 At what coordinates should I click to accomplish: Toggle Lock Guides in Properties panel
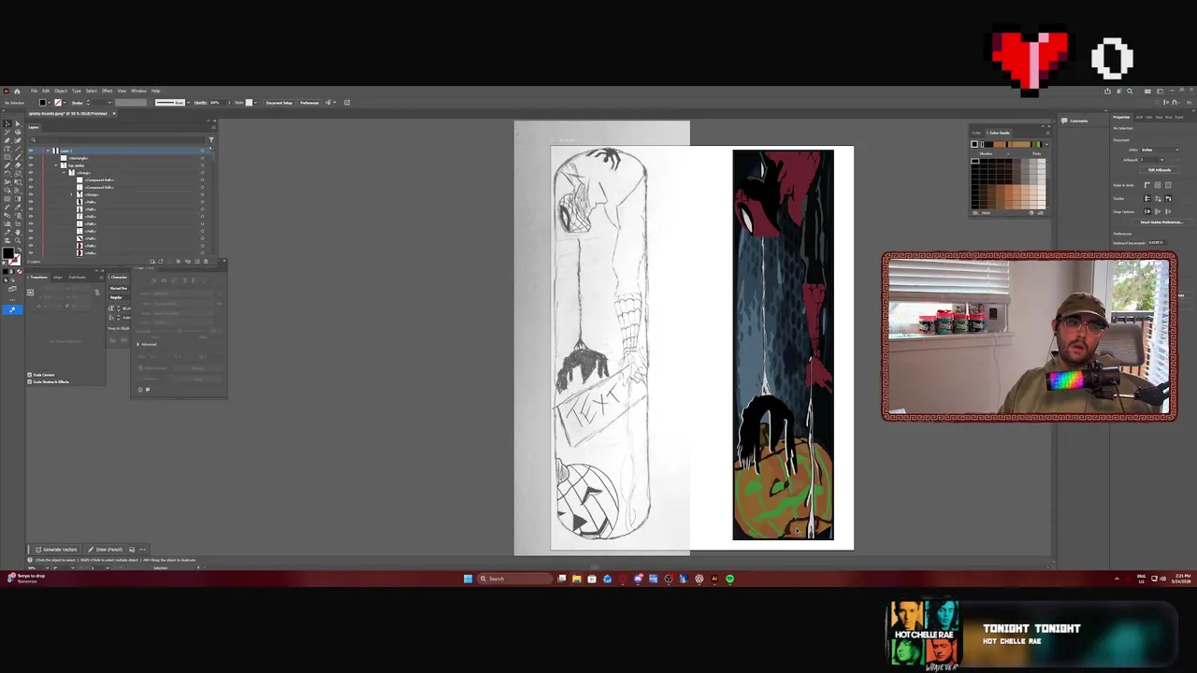pos(1158,198)
